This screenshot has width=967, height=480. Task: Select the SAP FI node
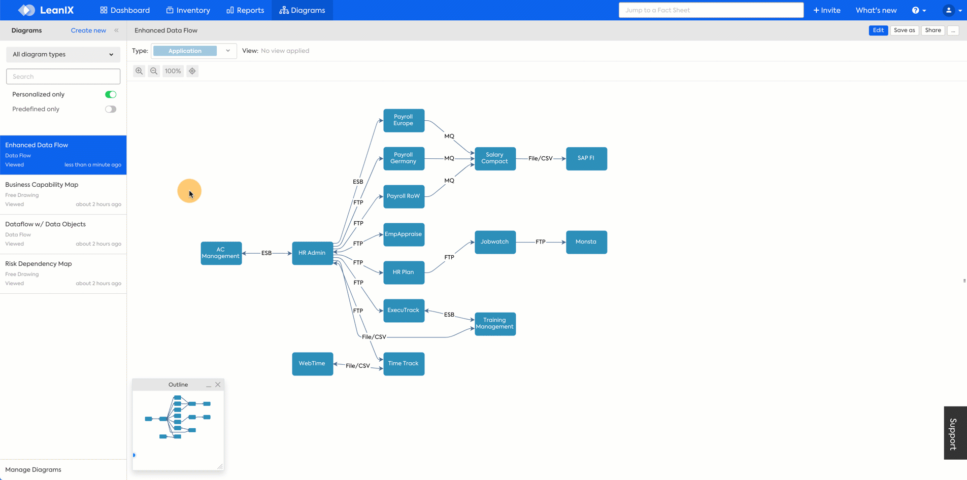coord(586,158)
